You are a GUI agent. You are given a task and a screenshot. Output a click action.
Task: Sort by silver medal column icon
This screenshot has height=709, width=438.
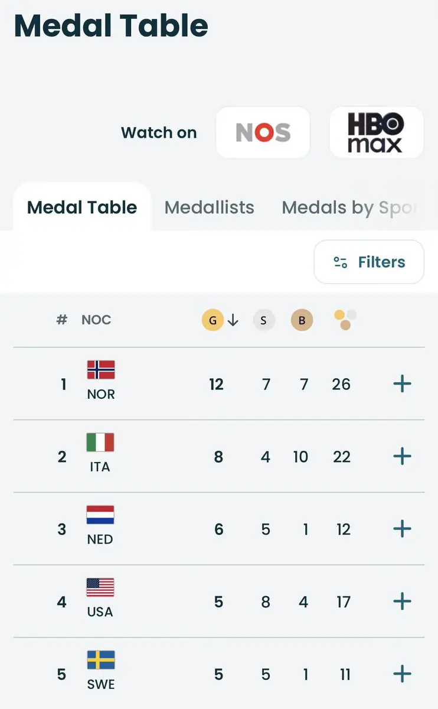264,320
